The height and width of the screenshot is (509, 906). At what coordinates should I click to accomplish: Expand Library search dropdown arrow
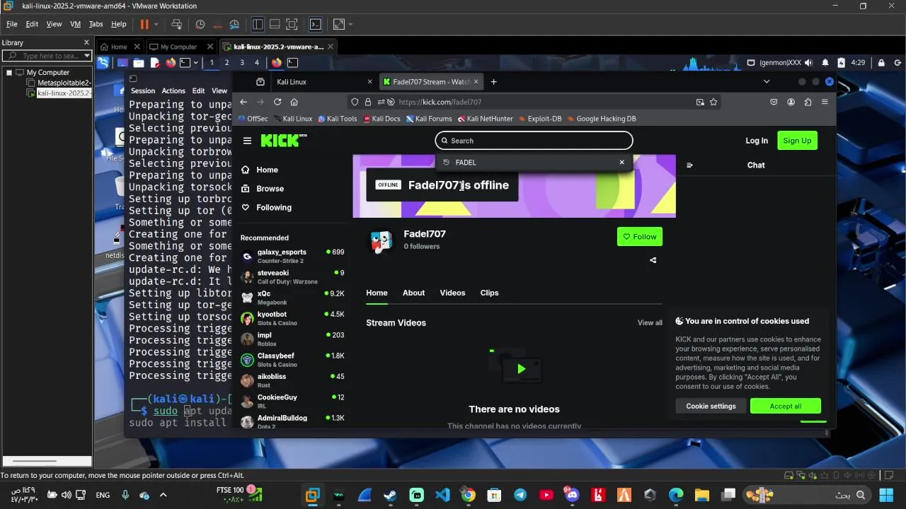coord(86,56)
